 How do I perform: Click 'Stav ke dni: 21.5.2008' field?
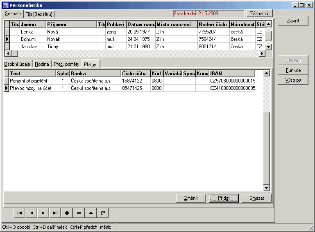[208, 13]
